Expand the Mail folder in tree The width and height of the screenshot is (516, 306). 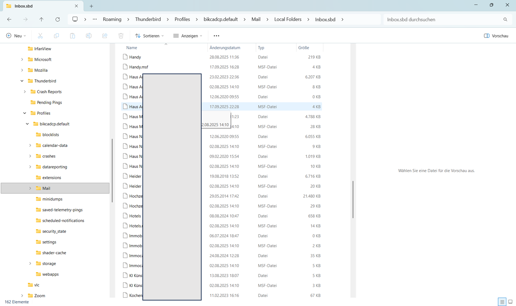(x=30, y=188)
